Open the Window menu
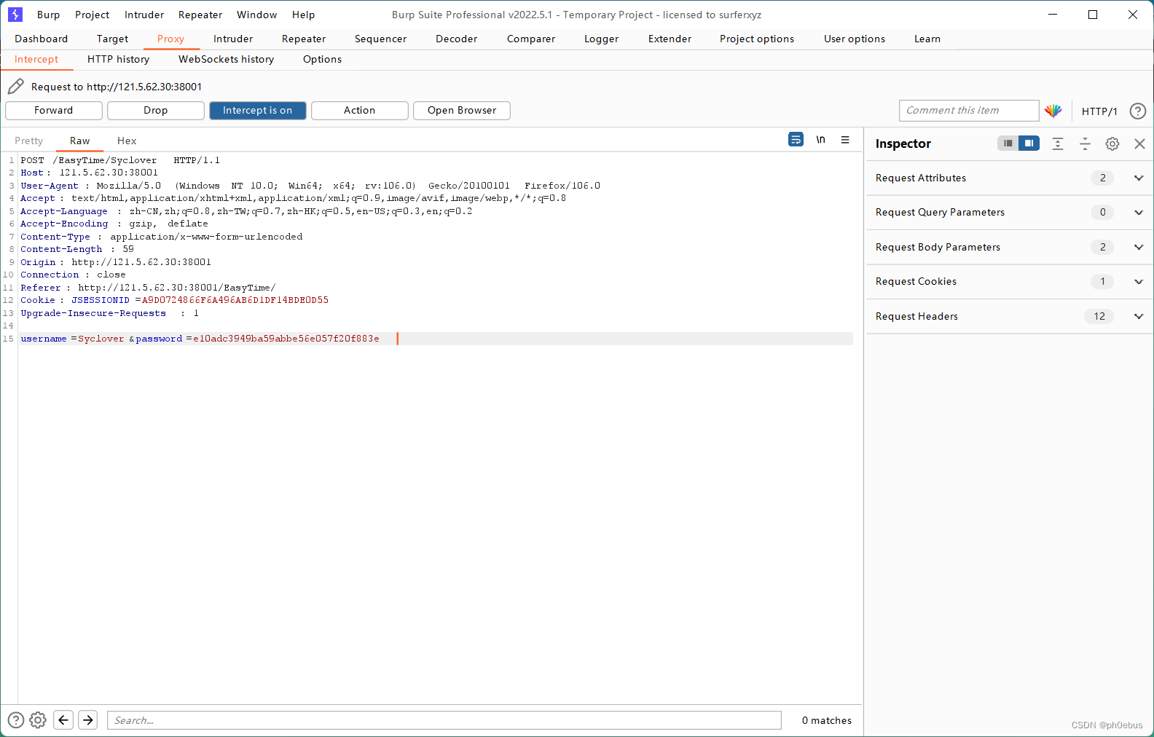 pos(257,15)
